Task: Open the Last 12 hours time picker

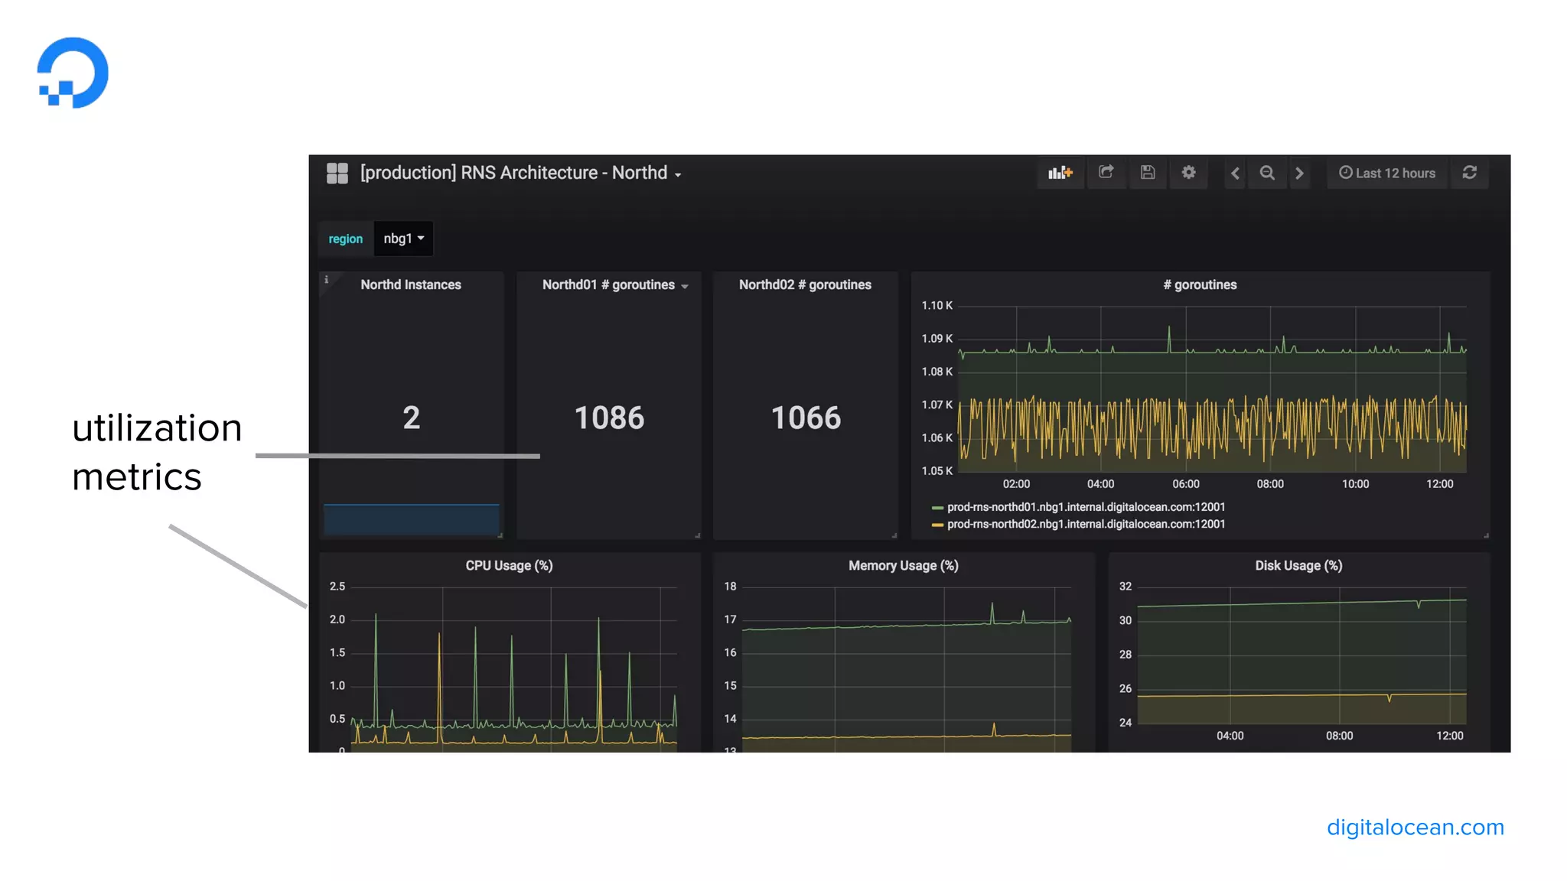Action: (x=1387, y=174)
